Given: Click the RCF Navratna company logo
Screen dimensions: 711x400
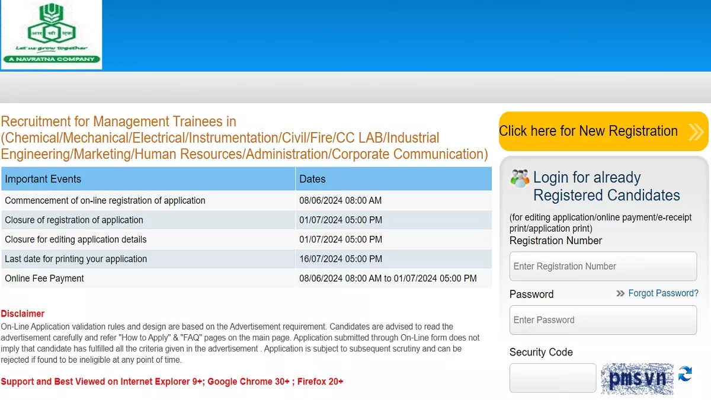Looking at the screenshot, I should coord(52,34).
